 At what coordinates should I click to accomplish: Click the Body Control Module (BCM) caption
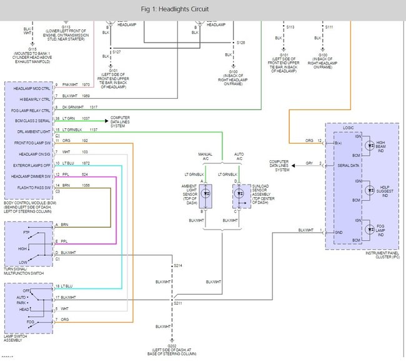click(30, 207)
